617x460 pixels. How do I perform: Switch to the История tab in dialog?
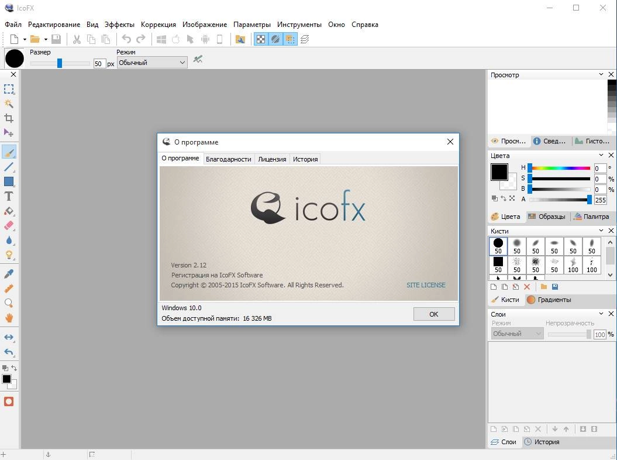click(305, 159)
